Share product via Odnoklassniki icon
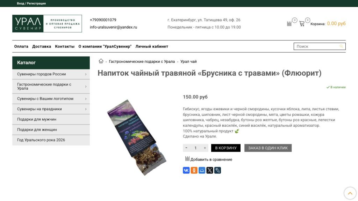Screen dimensions: 358x201 pos(194,170)
